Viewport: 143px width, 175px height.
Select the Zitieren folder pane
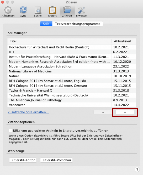click(x=67, y=12)
